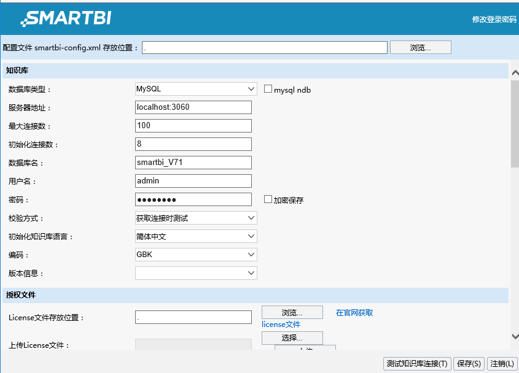Click the smartbi-config.xml location input field

click(x=265, y=48)
